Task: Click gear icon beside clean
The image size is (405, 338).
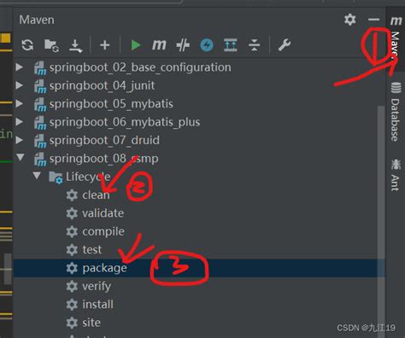Action: pos(72,195)
